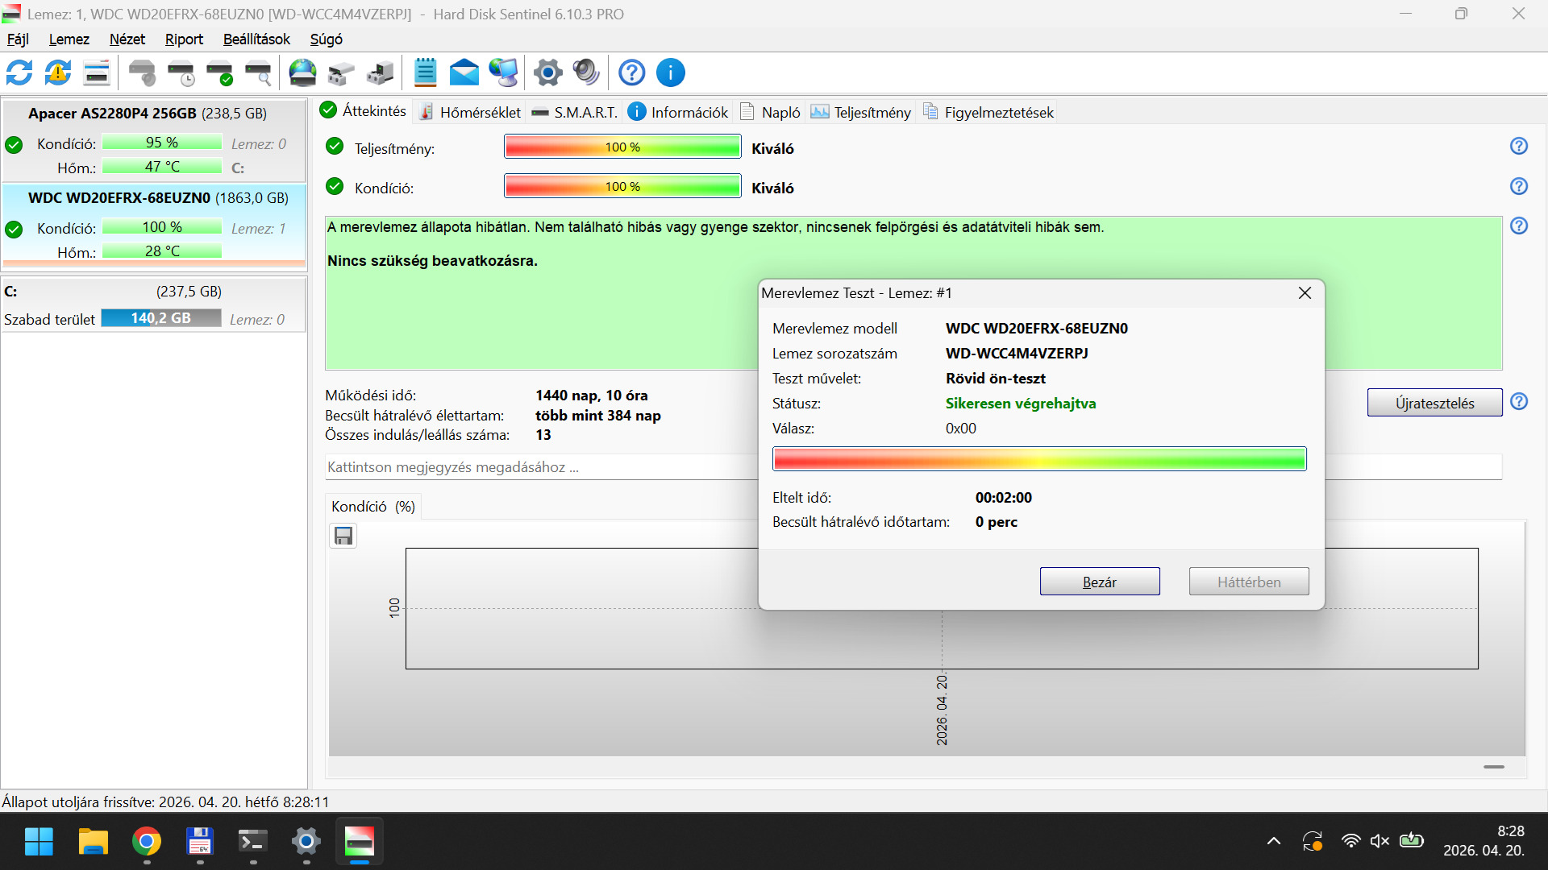Click the blue envelope e-mail icon

[464, 72]
